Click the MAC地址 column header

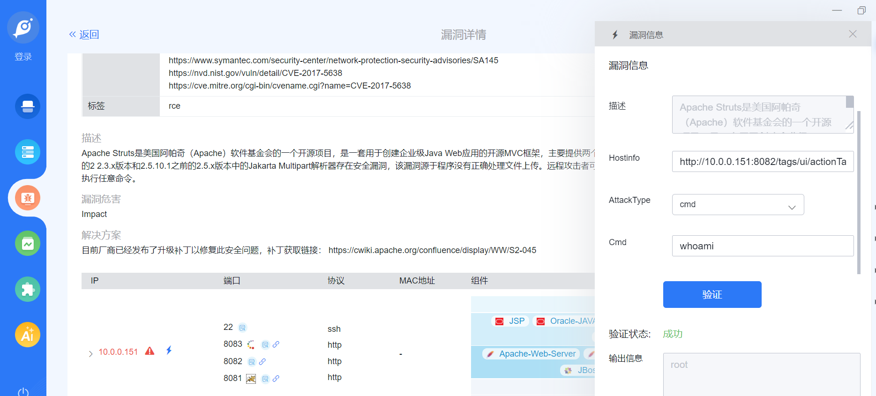417,281
